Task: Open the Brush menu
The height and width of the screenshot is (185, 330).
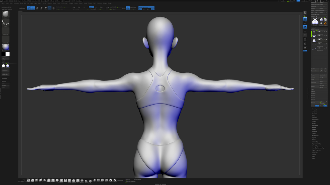Action: (7, 3)
